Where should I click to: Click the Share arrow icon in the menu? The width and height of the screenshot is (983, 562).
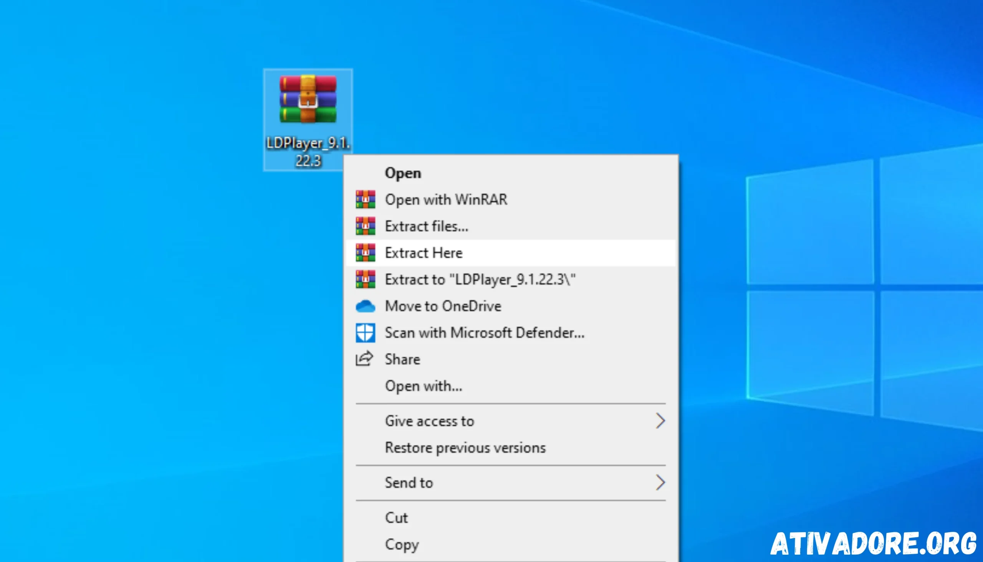[364, 359]
